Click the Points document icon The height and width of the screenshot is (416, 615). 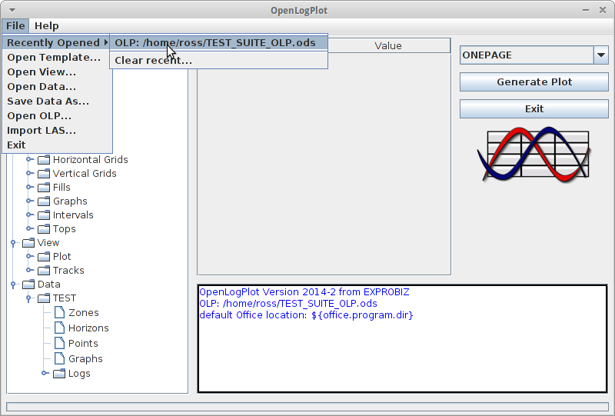pos(60,343)
